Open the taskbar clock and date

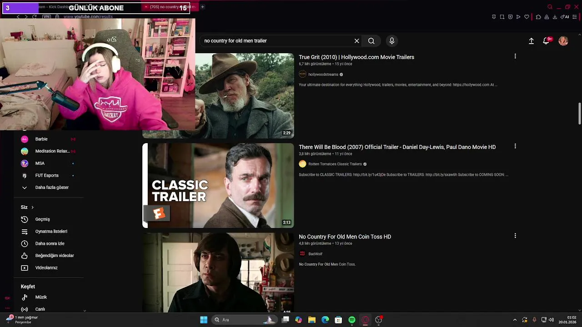click(568, 320)
